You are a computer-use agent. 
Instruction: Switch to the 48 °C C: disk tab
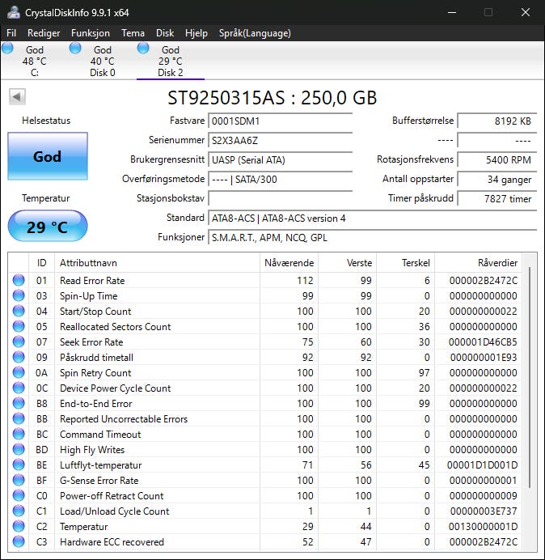34,61
